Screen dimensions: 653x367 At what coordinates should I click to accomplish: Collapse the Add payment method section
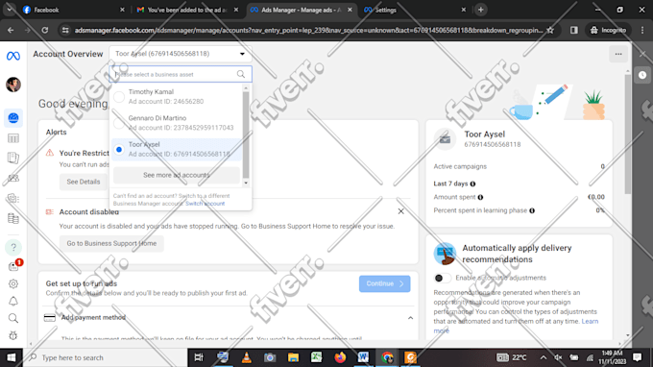(410, 318)
